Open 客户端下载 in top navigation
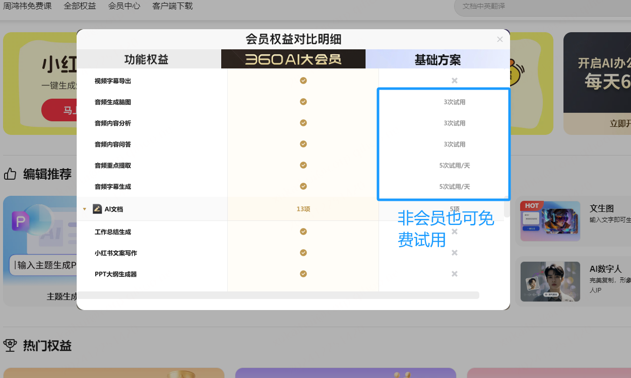 point(172,6)
